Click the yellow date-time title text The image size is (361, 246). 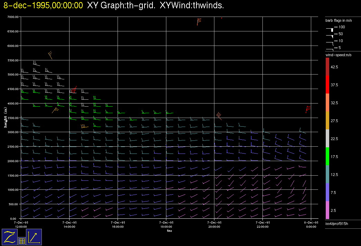point(43,5)
